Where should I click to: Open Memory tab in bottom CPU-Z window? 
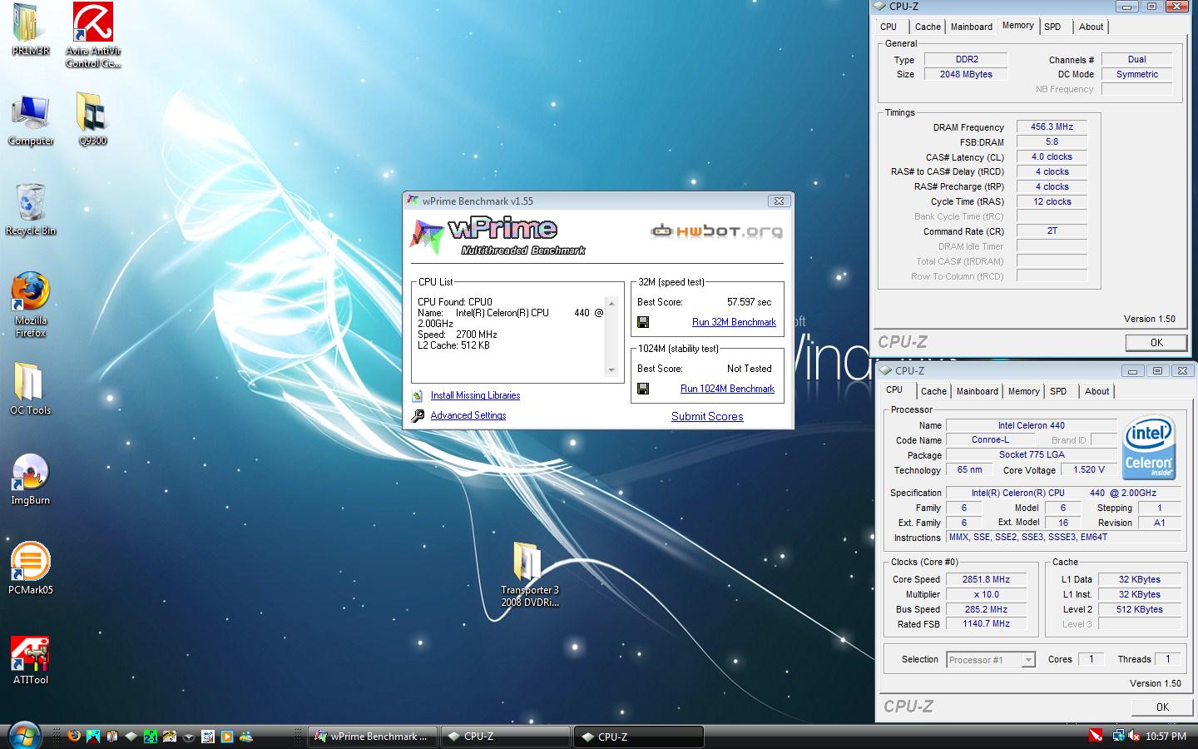(1023, 391)
